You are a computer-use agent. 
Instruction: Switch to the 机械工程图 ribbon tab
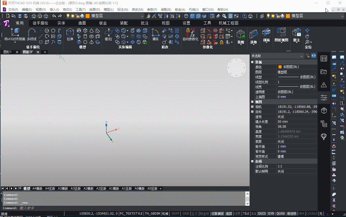tap(229, 23)
